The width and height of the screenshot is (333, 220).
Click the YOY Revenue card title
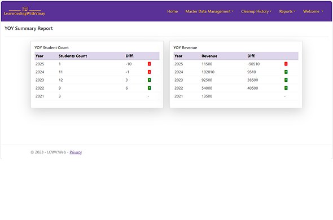185,47
